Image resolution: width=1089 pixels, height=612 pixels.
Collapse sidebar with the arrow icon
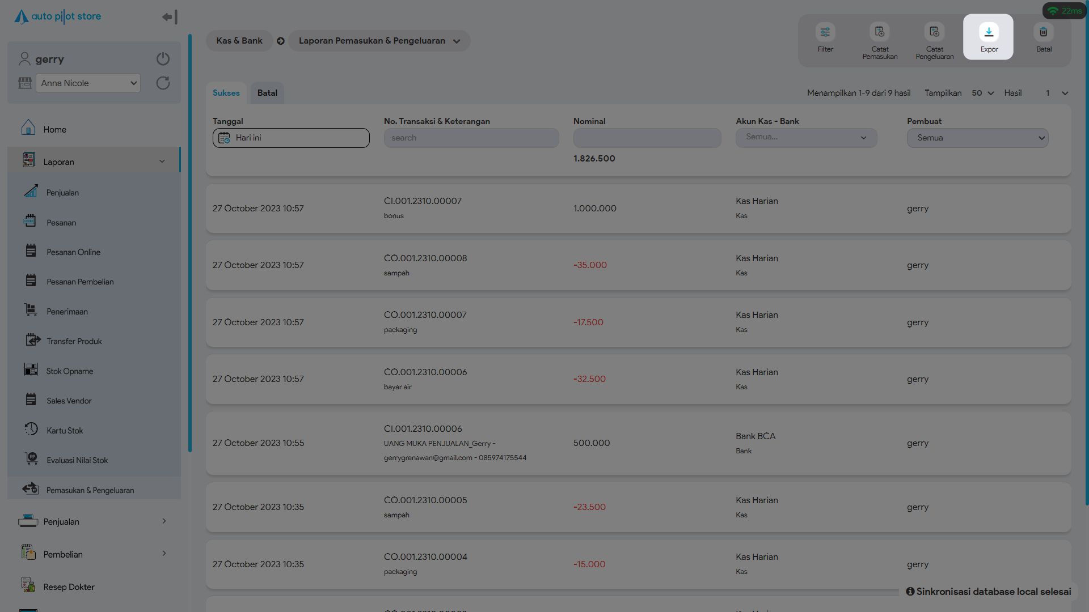tap(169, 17)
